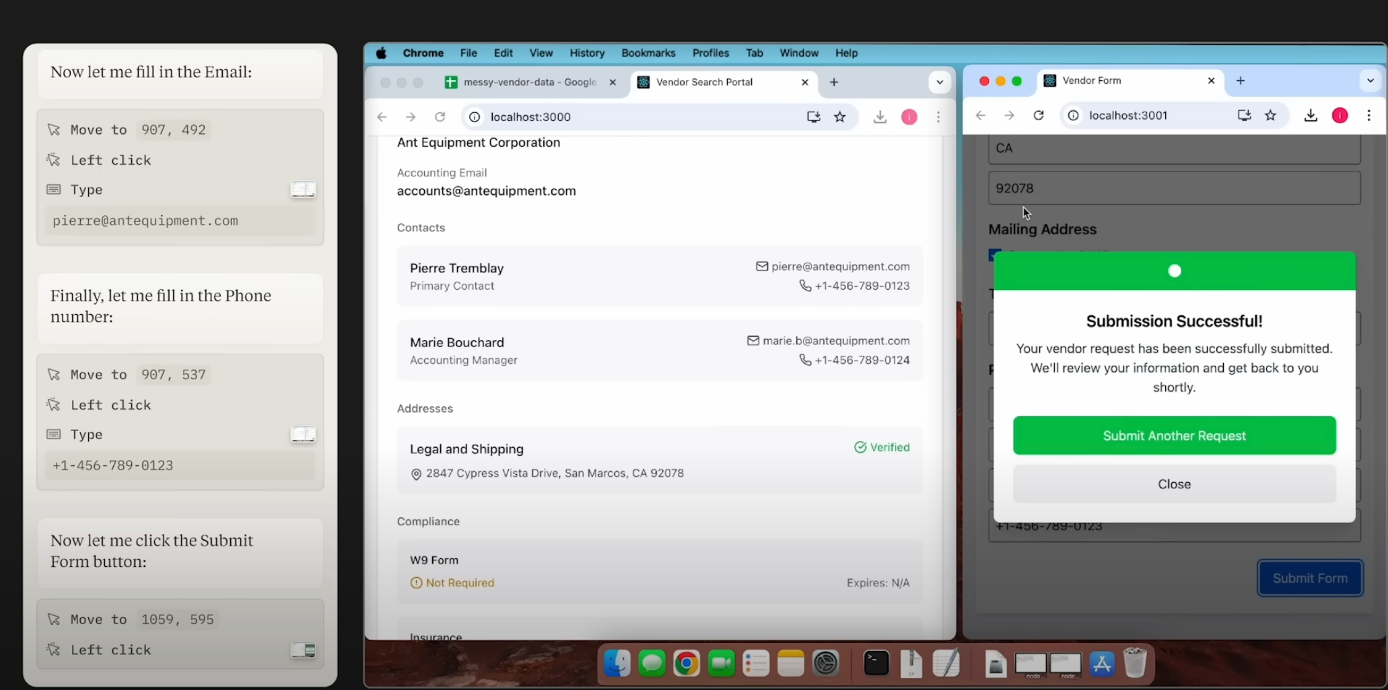Click the pink profile avatar in the Vendor Form window
Screen dimensions: 1388x690
pos(1340,115)
